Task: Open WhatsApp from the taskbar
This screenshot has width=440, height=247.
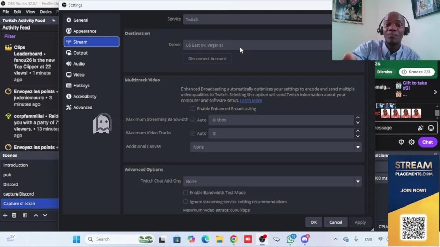Action: [x=291, y=239]
